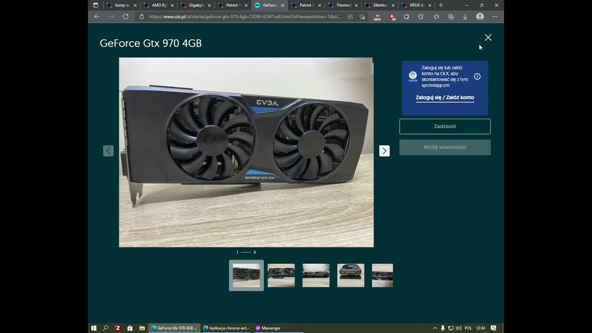Open the Extensions puzzle icon
Screen dimensions: 592x333
click(420, 17)
